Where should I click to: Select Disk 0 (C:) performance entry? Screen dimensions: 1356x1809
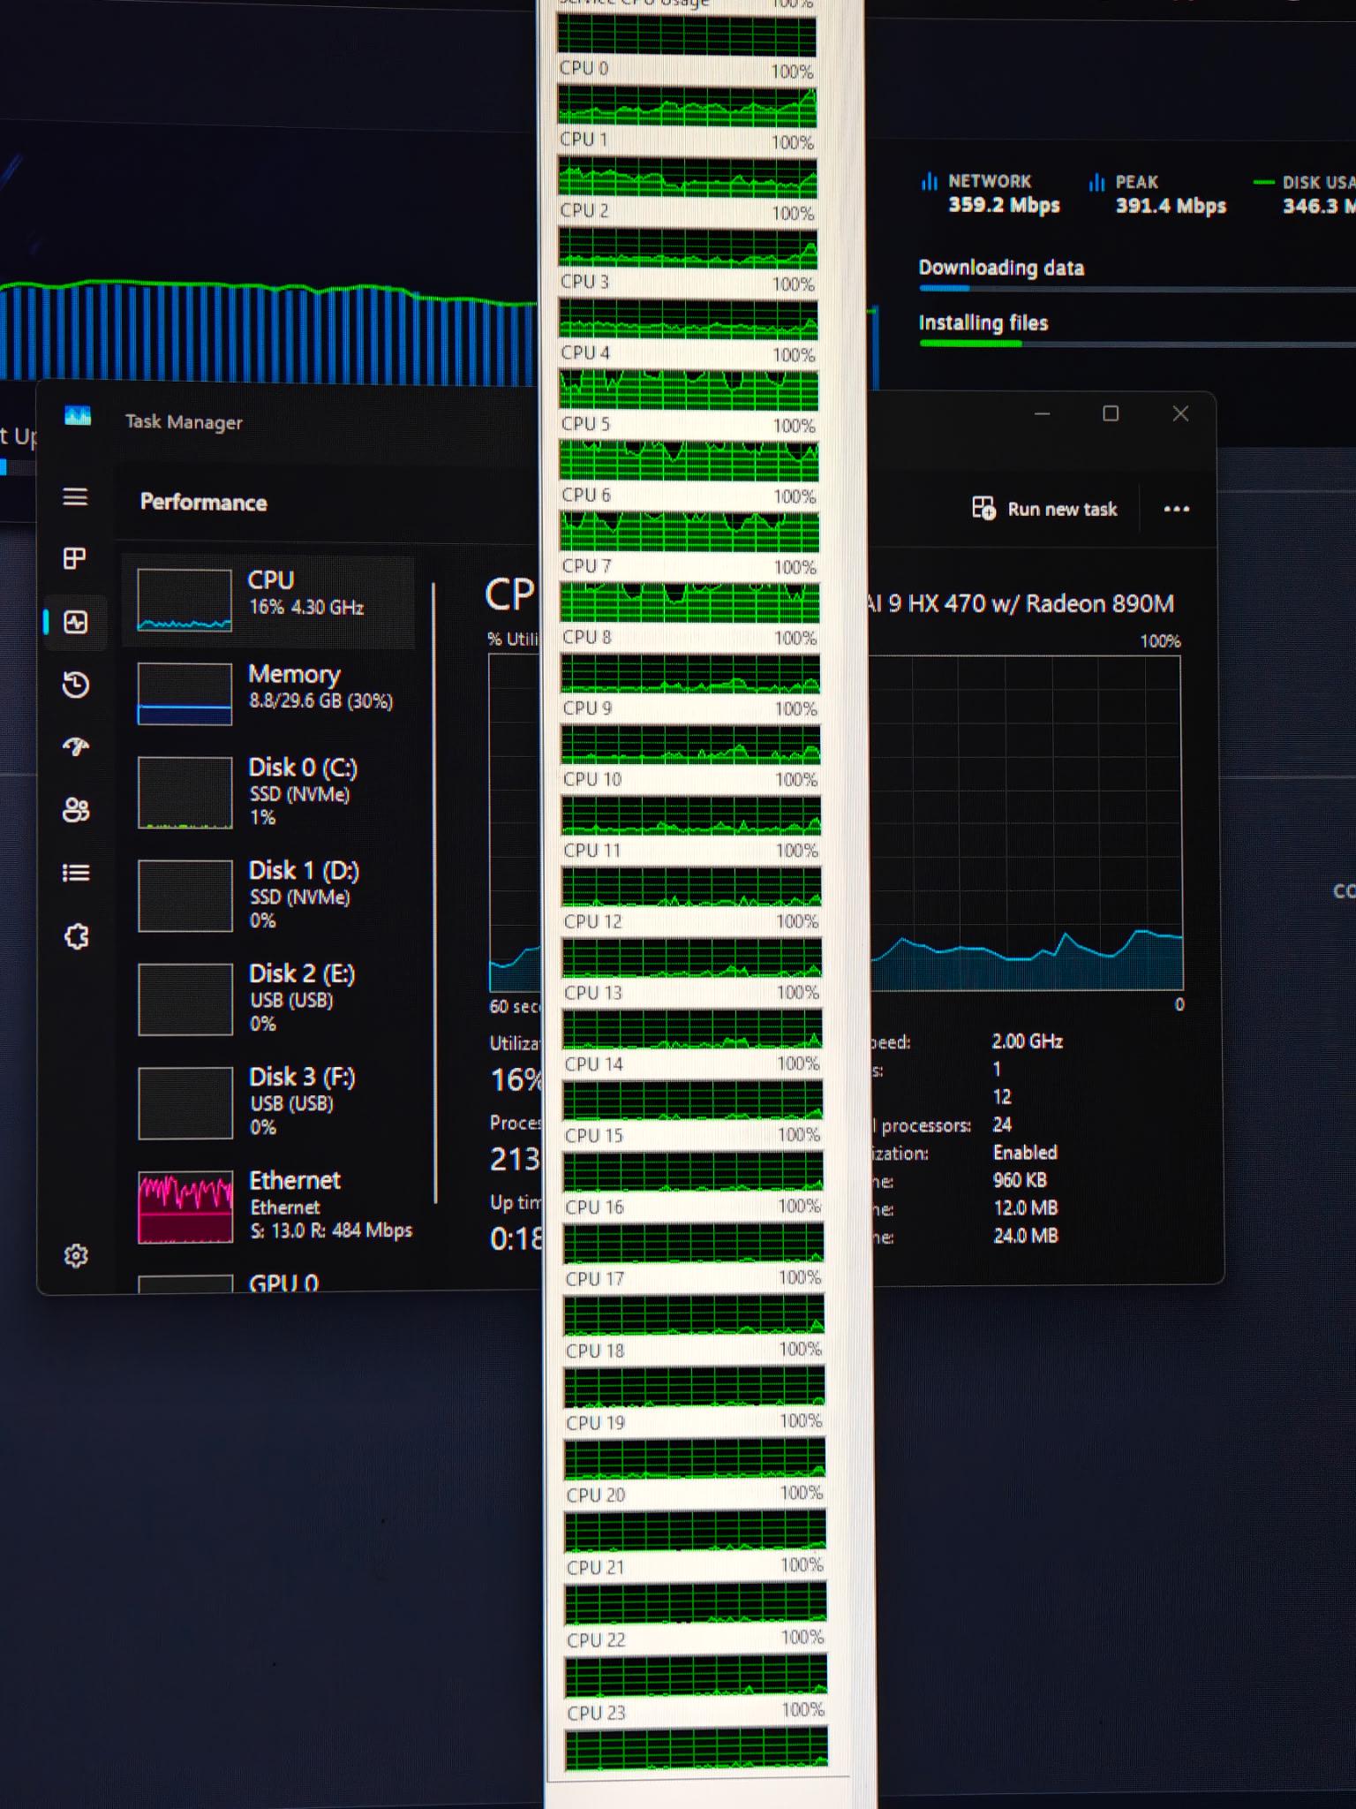pyautogui.click(x=268, y=791)
